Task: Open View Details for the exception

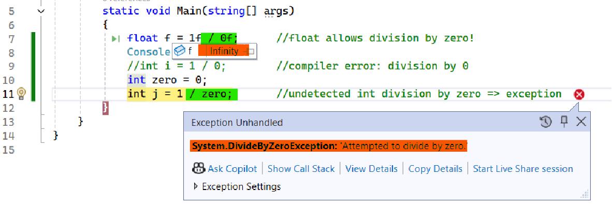Action: 371,169
